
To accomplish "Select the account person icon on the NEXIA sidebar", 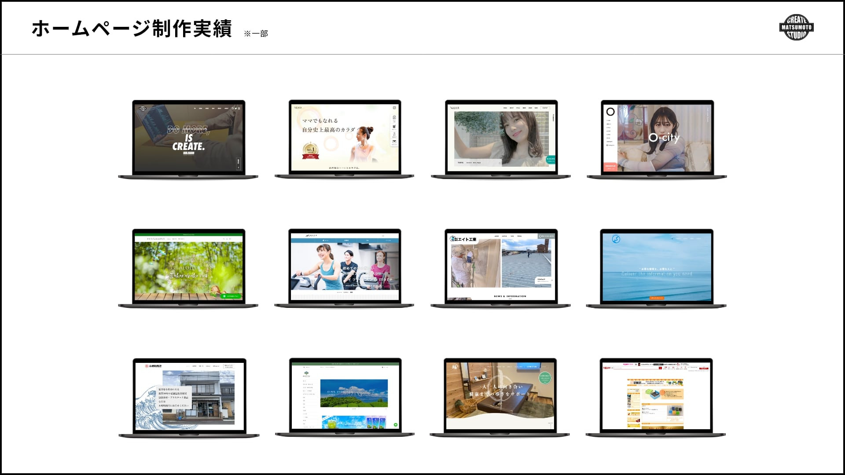I will 395,135.
